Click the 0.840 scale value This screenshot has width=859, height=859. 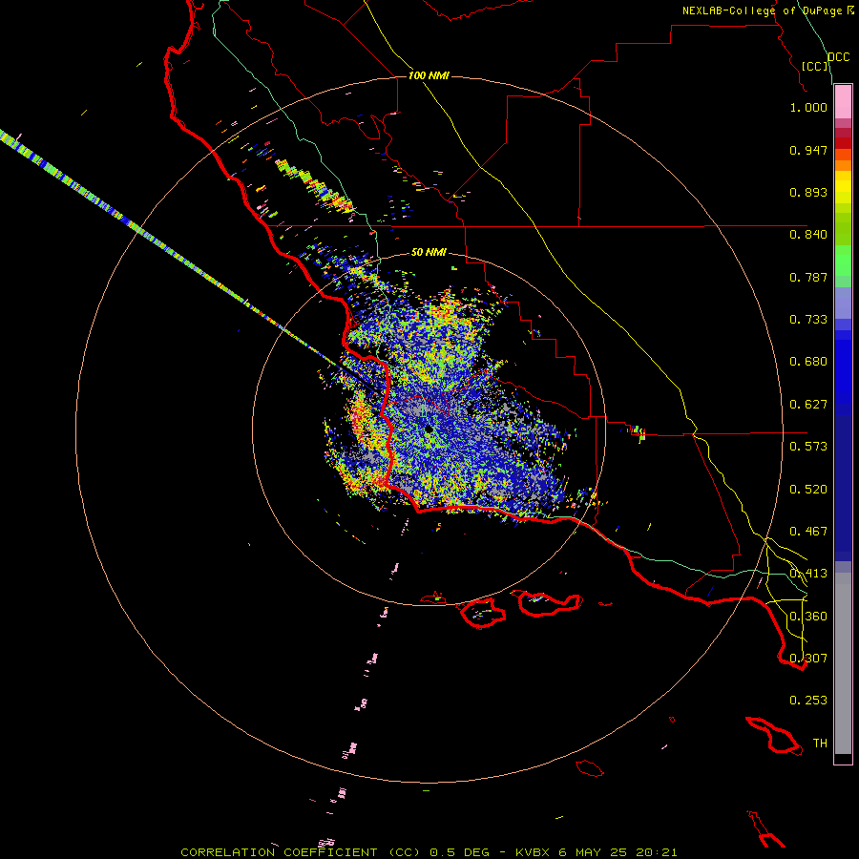click(x=808, y=235)
